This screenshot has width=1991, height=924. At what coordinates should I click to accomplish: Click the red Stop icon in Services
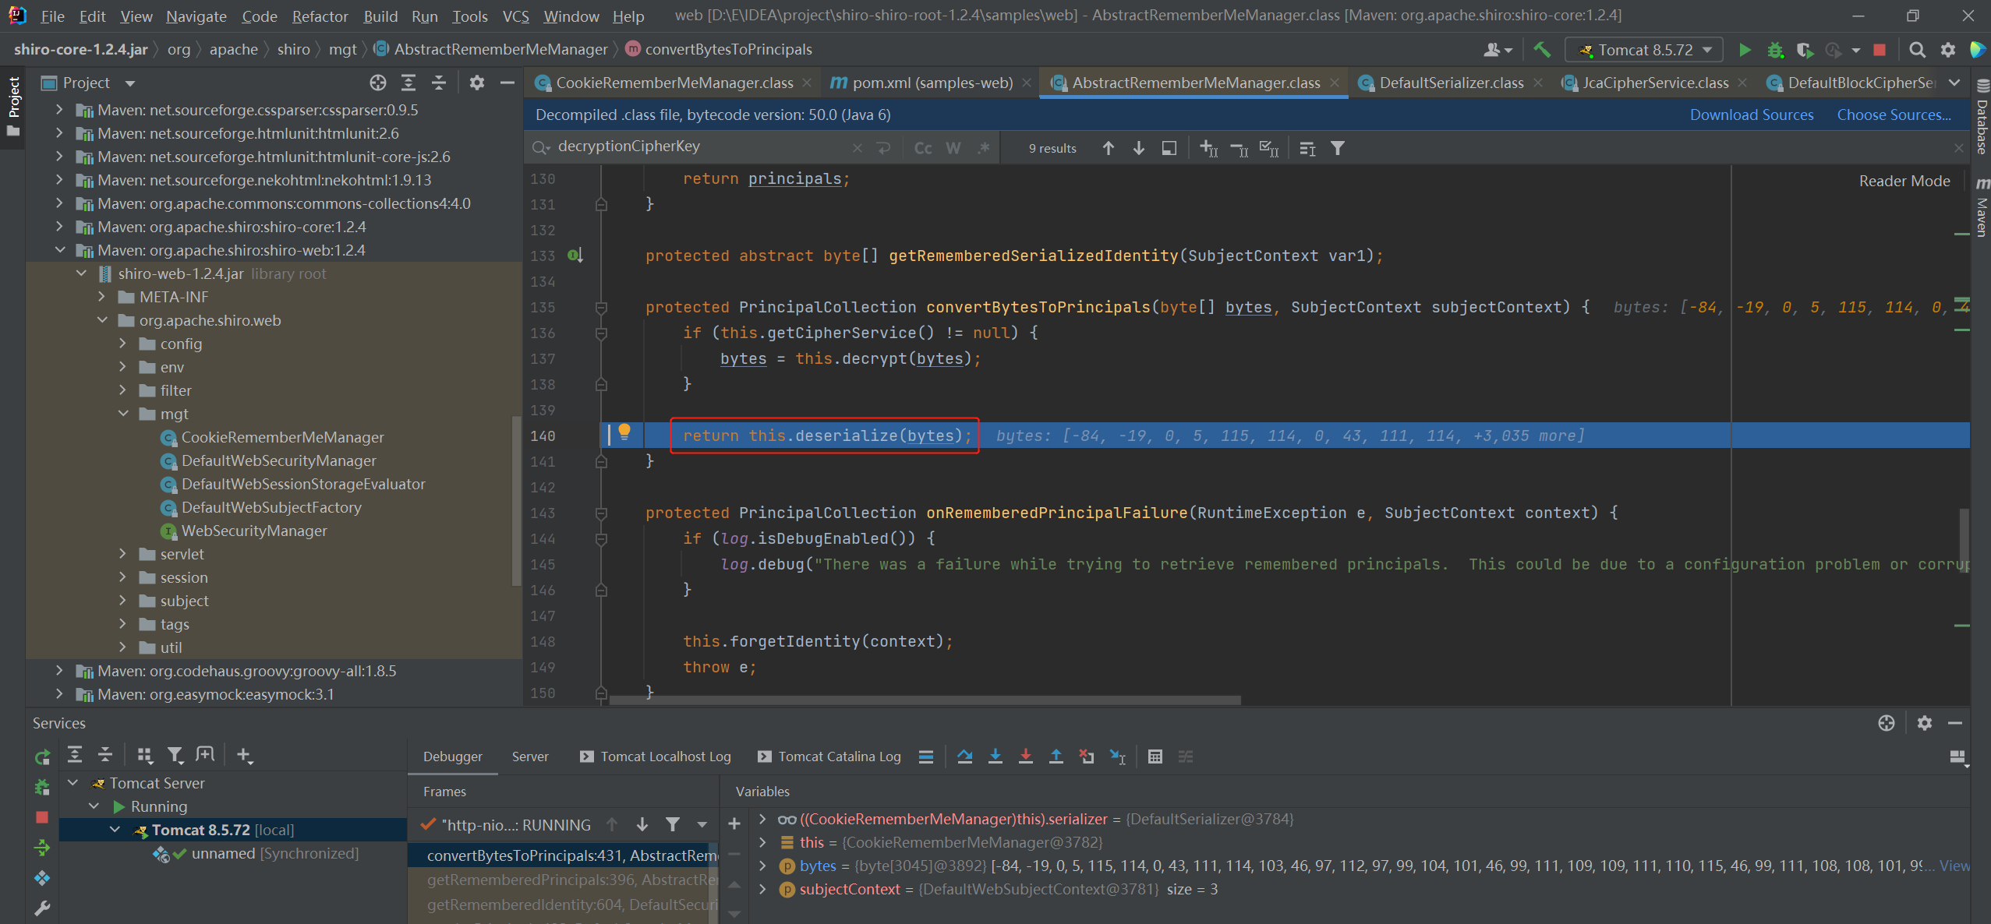42,817
